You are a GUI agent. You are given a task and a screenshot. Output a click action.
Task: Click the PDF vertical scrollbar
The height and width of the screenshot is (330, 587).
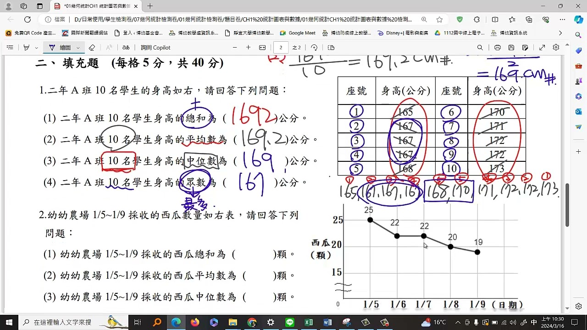pos(567,205)
